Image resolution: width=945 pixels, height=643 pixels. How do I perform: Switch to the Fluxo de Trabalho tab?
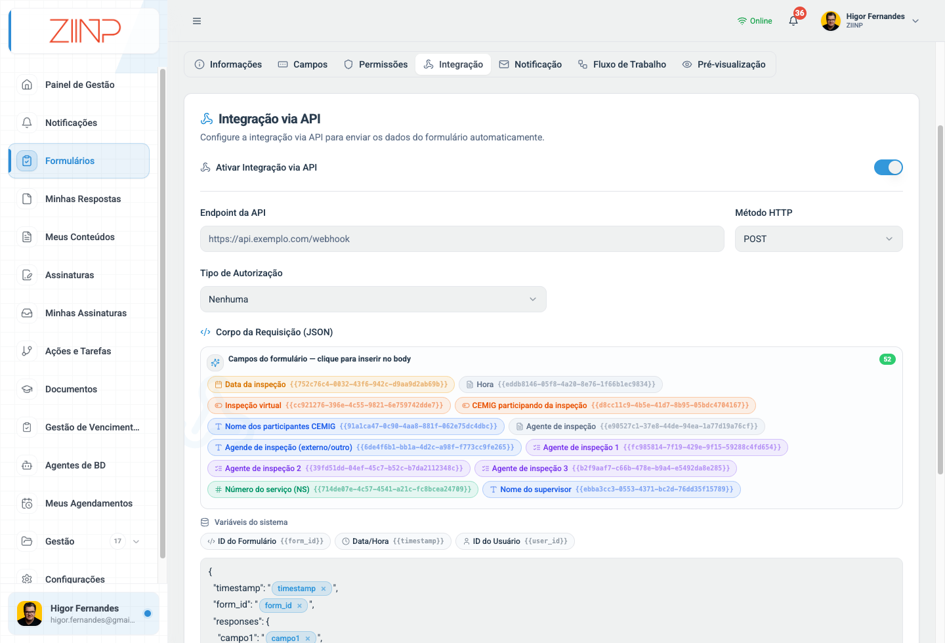[622, 64]
